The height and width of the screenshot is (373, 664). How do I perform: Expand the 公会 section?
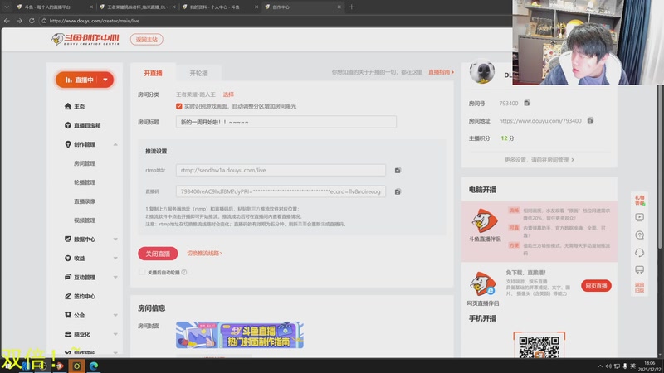[115, 316]
